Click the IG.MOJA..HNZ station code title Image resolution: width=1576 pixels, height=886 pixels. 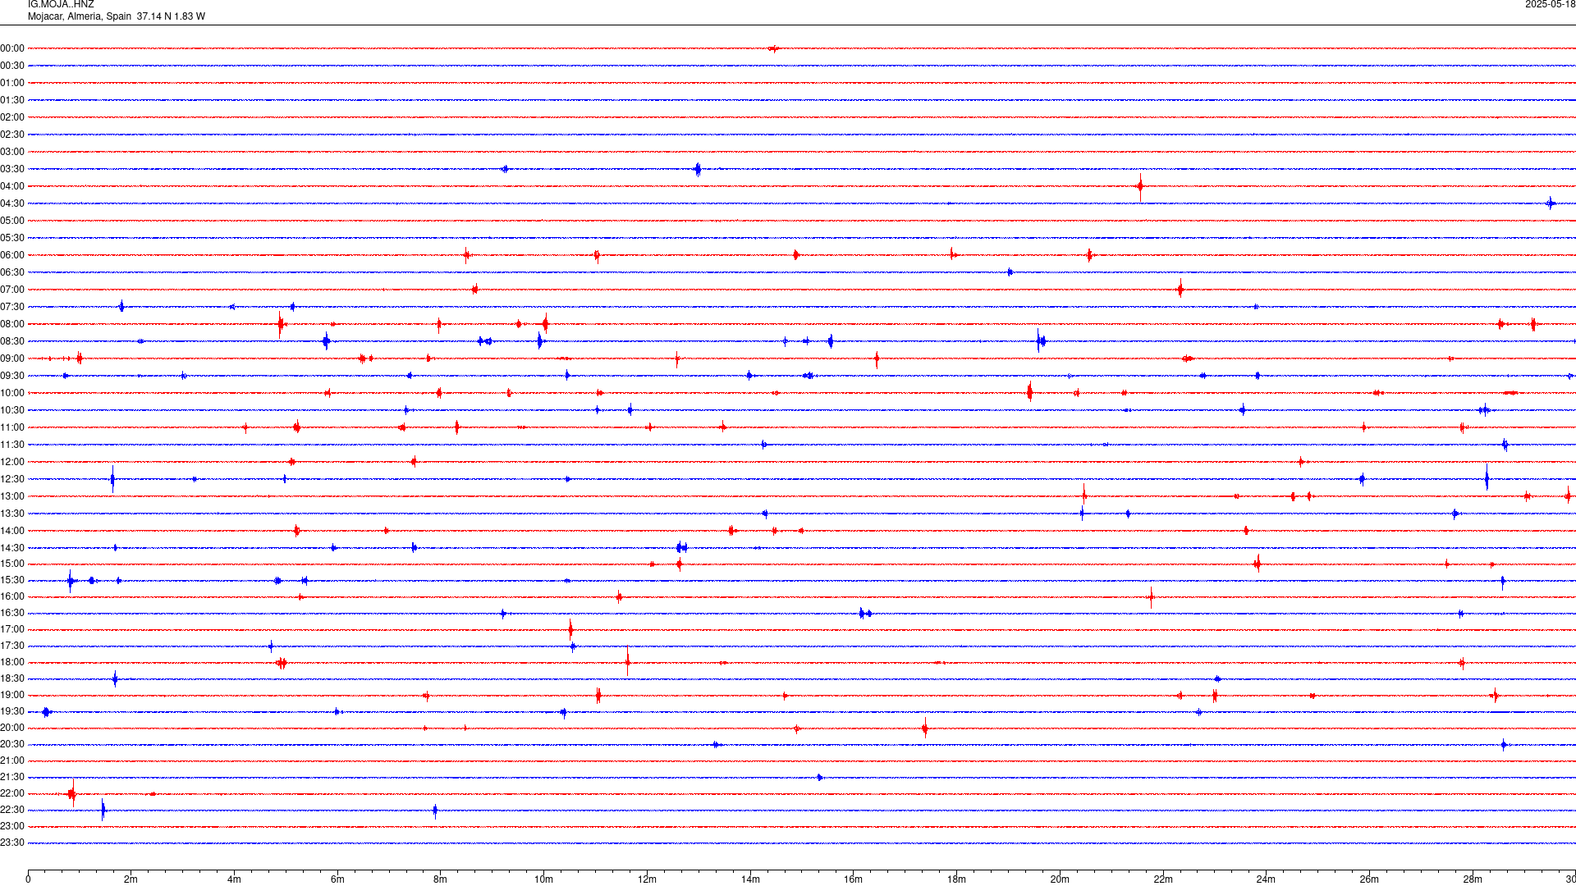61,5
